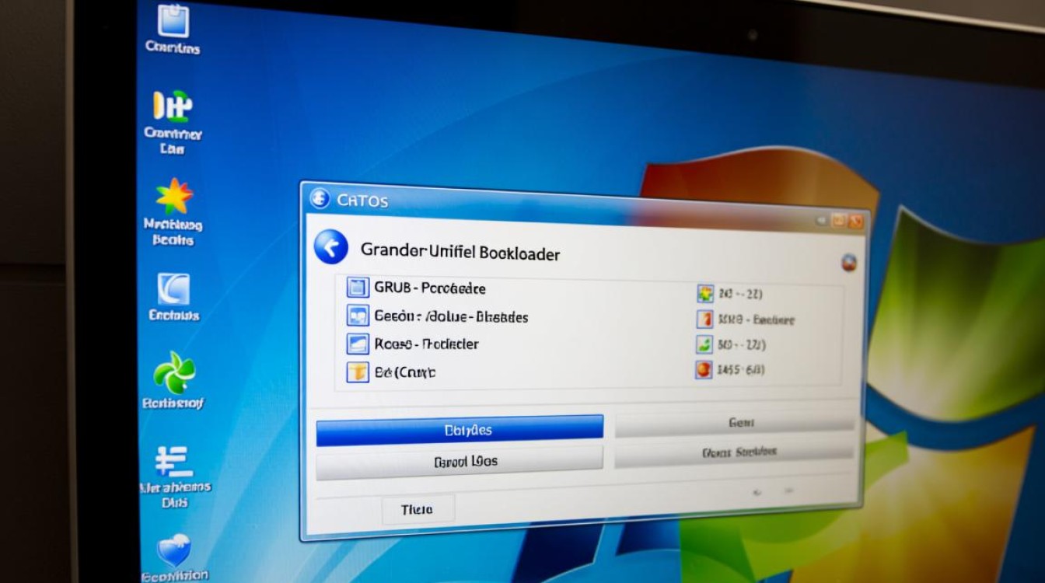This screenshot has height=583, width=1045.
Task: Close the CATOS dialog window
Action: coord(858,222)
